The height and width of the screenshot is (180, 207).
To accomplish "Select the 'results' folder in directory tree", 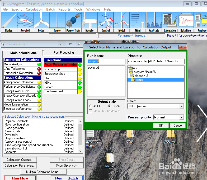I will (156, 80).
